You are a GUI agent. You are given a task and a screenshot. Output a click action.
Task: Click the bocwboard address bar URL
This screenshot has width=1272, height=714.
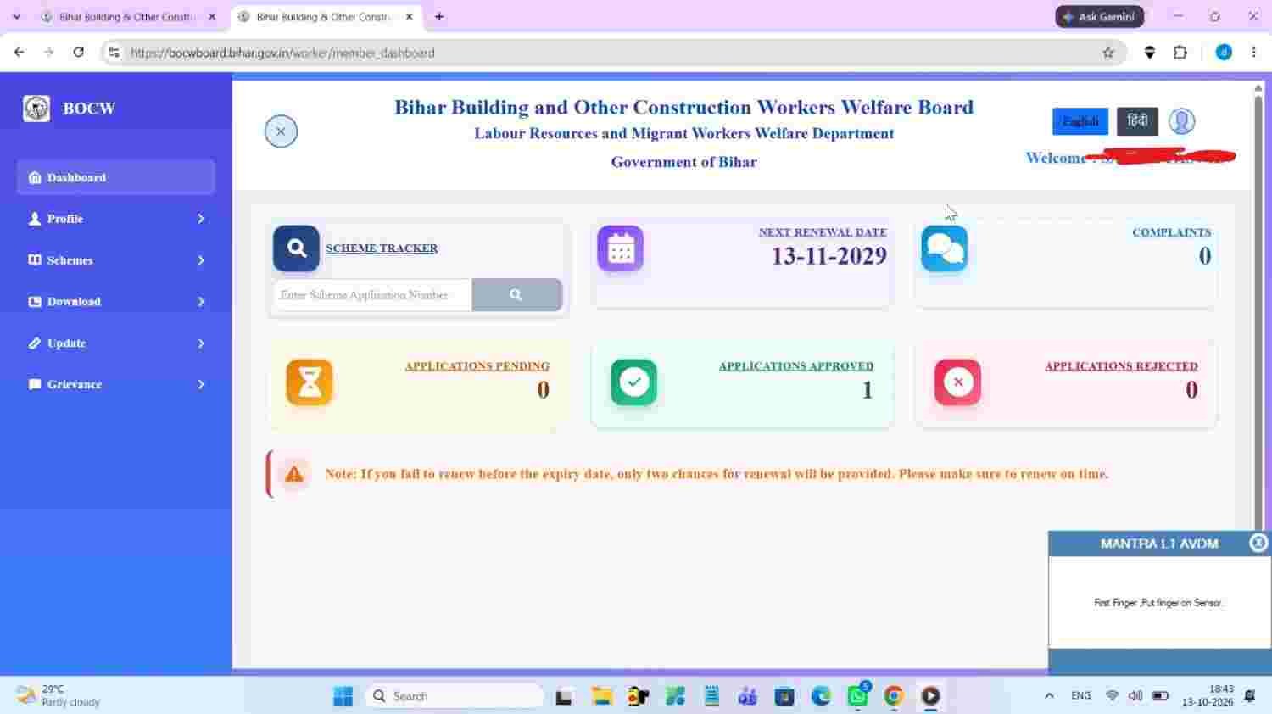282,53
